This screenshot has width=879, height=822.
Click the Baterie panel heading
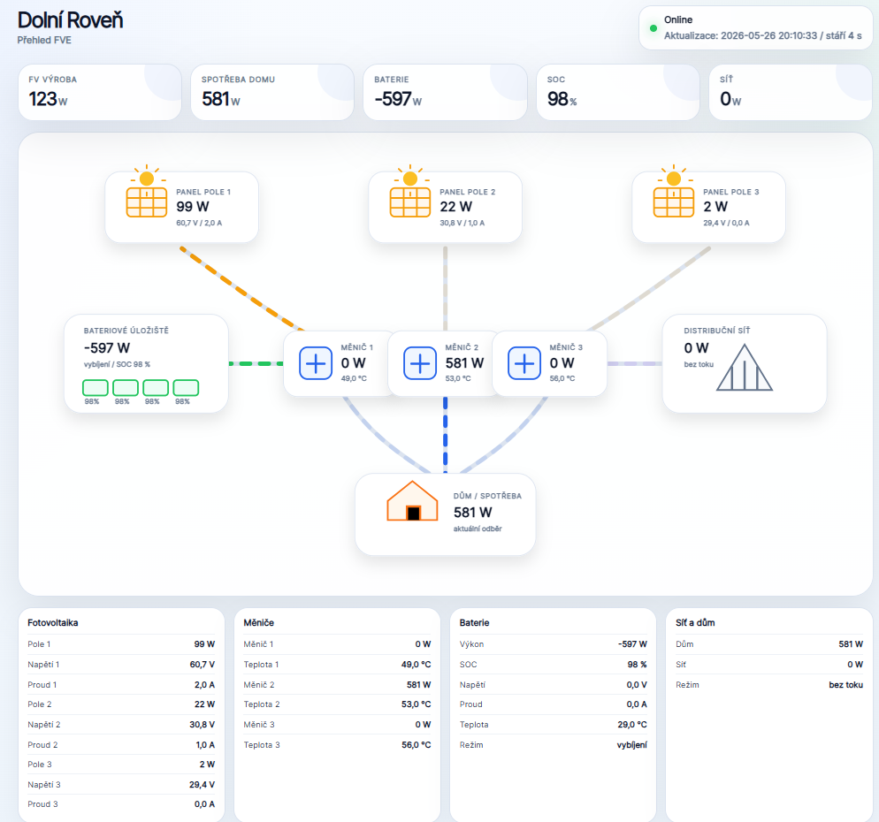pyautogui.click(x=474, y=622)
